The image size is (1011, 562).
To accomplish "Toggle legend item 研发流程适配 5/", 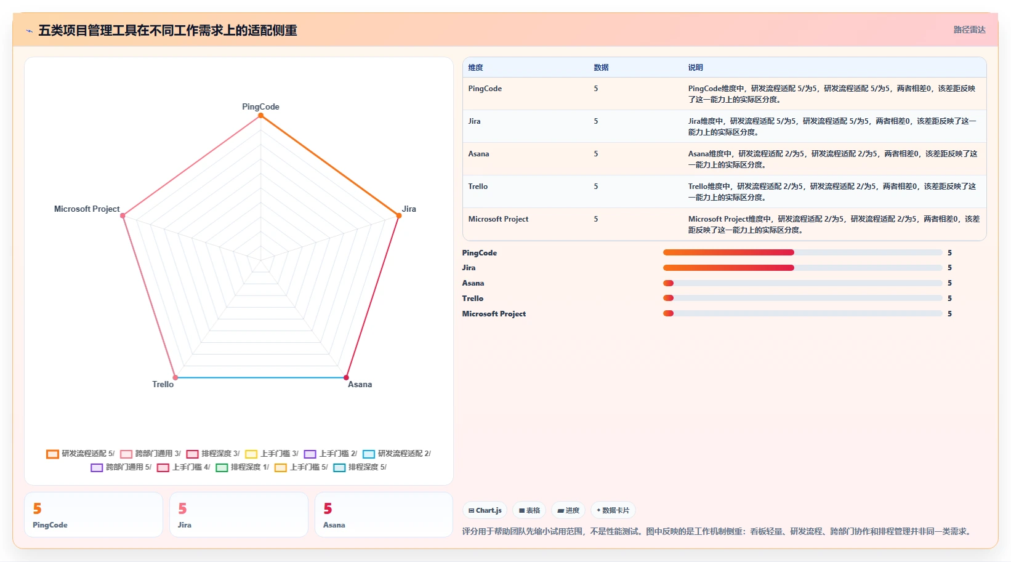I will pyautogui.click(x=81, y=454).
